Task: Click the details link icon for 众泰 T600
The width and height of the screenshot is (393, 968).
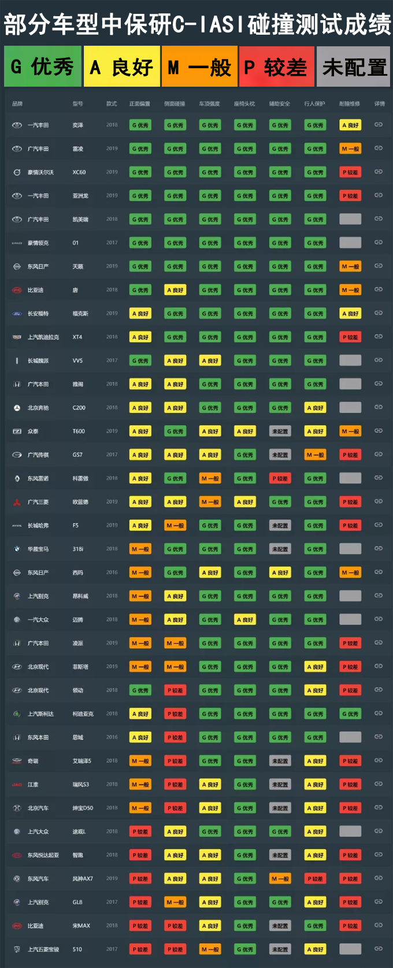Action: click(379, 431)
